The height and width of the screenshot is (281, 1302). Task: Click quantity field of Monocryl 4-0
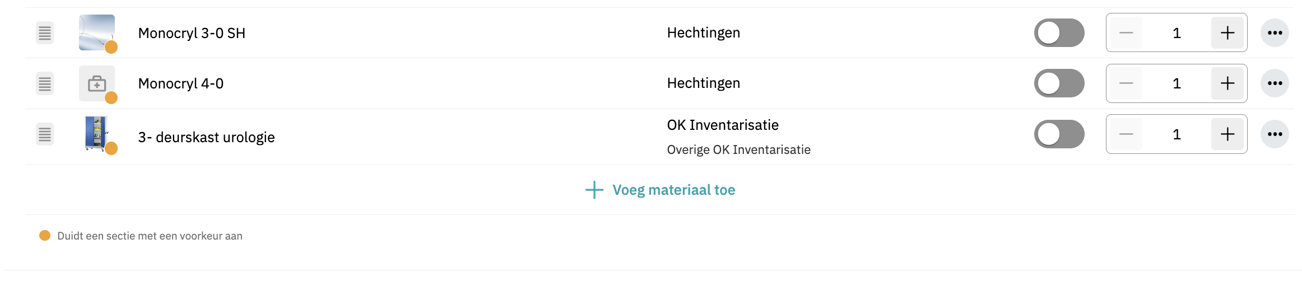point(1177,83)
